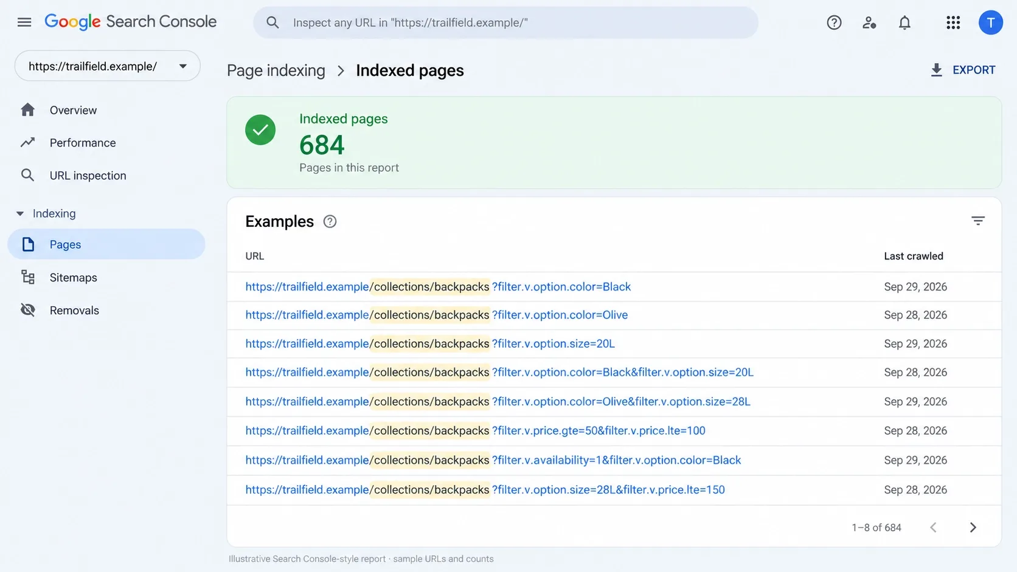Viewport: 1017px width, 572px height.
Task: Open URL with filter color=Olive only
Action: 437,315
